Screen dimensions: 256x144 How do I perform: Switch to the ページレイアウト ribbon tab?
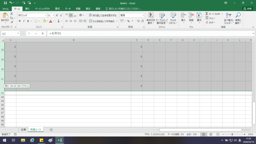[x=43, y=9]
